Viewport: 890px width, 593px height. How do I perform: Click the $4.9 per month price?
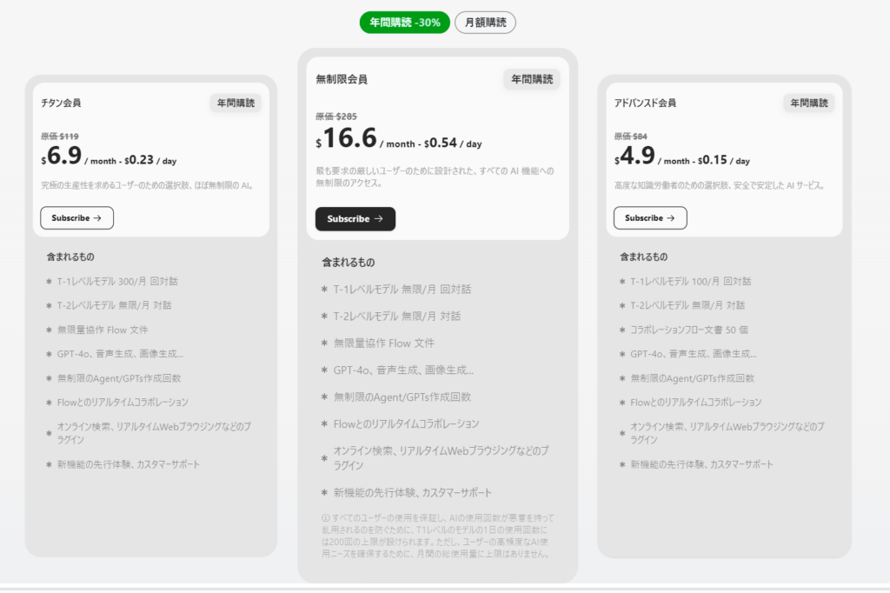637,157
